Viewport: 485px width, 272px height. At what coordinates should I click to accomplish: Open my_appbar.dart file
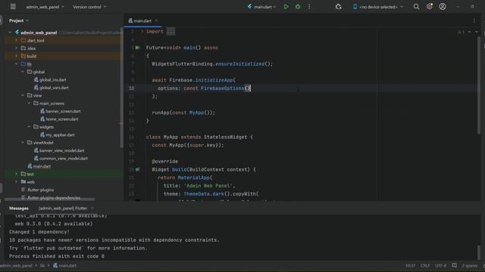60,134
